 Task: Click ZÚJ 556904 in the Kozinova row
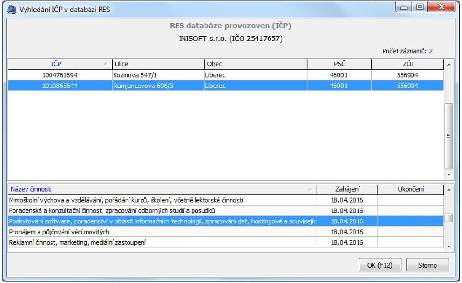[408, 75]
